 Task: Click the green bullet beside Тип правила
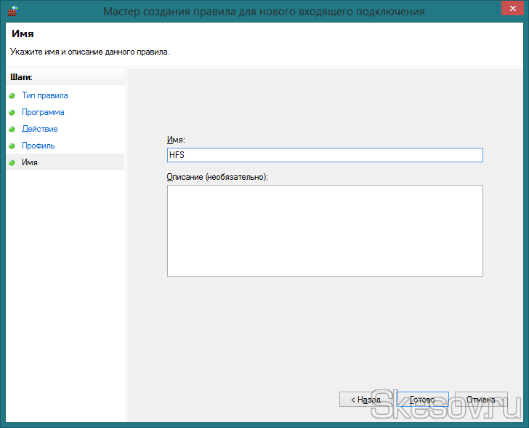12,95
